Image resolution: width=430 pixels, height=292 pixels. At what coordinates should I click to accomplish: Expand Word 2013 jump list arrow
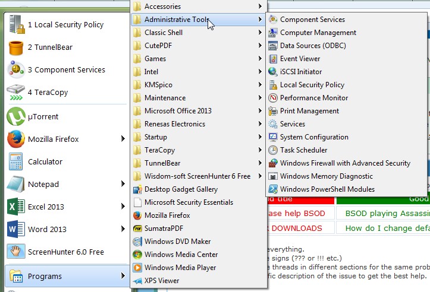pos(123,228)
